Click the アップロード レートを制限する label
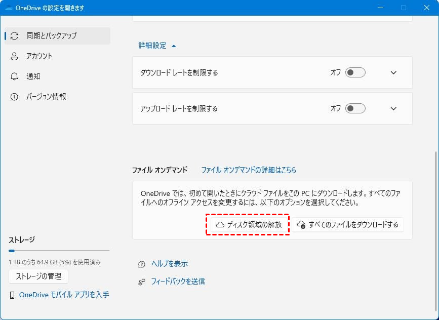Image resolution: width=439 pixels, height=320 pixels. [x=179, y=109]
